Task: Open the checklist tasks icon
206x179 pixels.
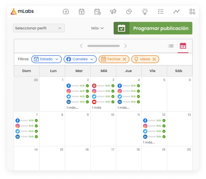Action: coord(161,11)
